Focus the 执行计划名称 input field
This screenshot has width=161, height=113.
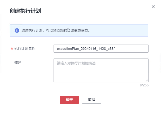click(101, 49)
